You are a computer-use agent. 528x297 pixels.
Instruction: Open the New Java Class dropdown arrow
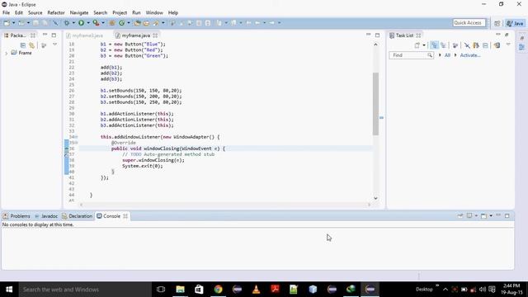(129, 23)
